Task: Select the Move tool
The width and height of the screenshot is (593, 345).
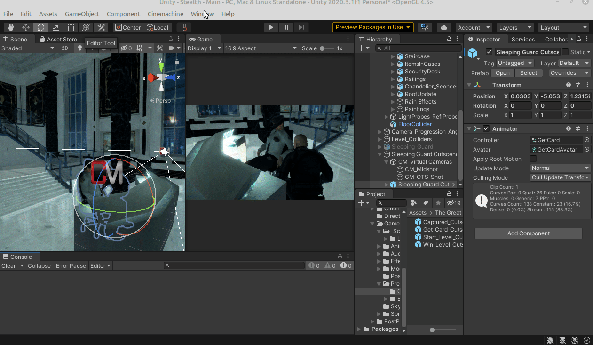Action: point(26,27)
